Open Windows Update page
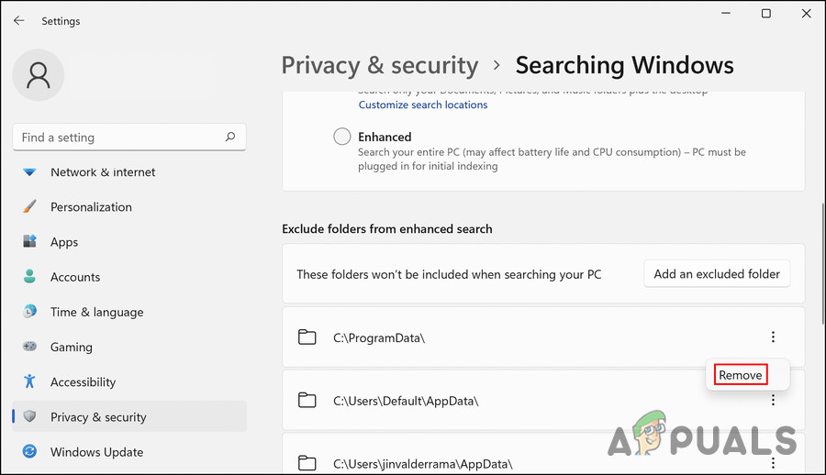Screen dimensions: 826x475 point(96,452)
